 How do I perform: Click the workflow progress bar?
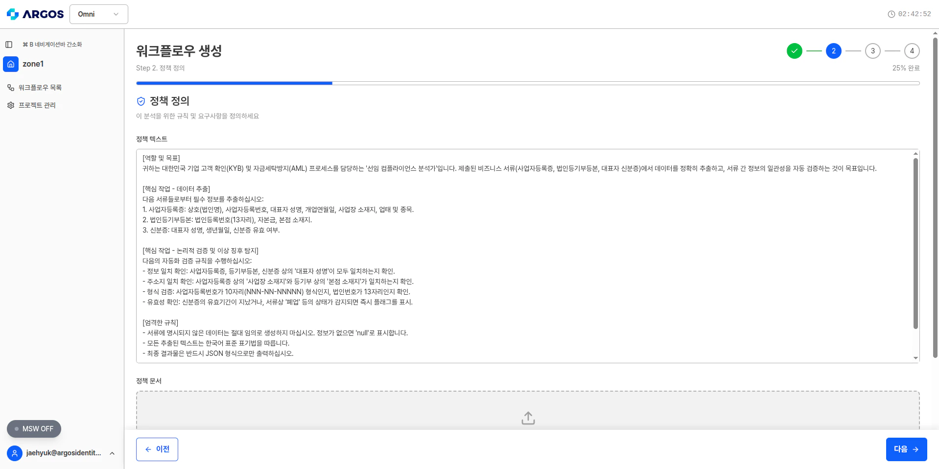pos(528,83)
